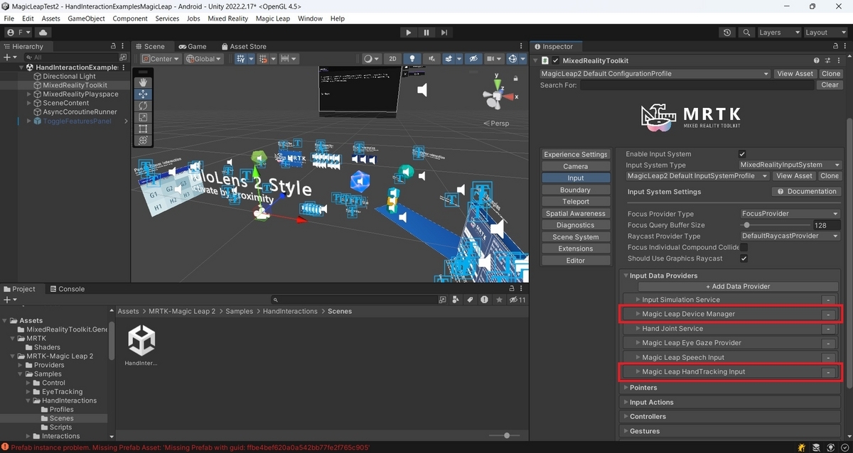Viewport: 853px width, 453px height.
Task: Open the Unity cloud services icon
Action: (x=43, y=33)
